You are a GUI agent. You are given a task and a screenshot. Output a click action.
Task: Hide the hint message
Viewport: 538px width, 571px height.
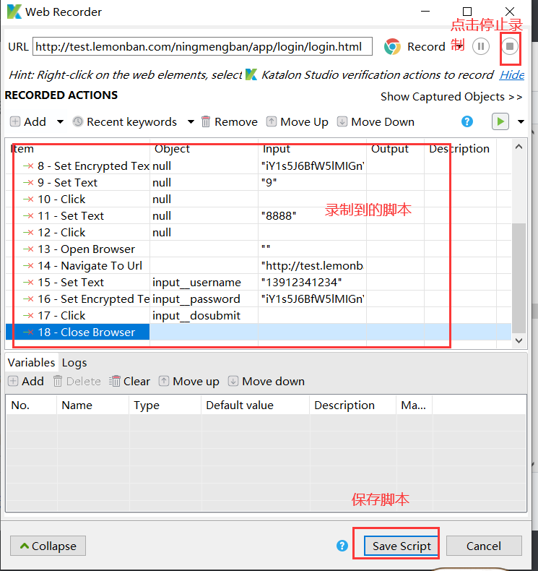pos(512,75)
